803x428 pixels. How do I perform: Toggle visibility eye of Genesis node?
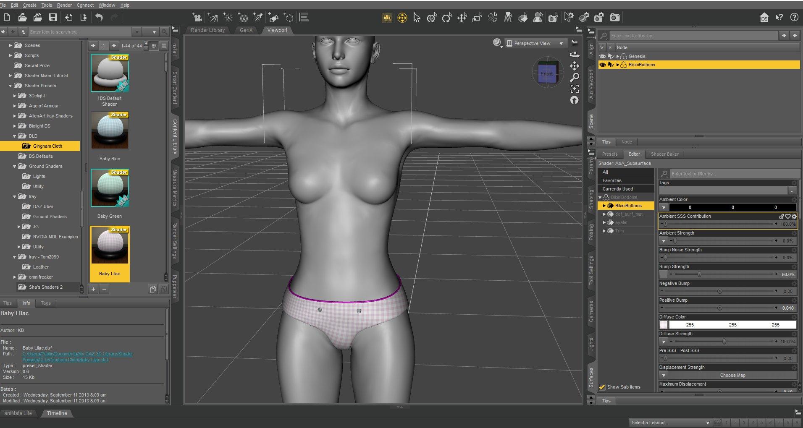click(603, 56)
